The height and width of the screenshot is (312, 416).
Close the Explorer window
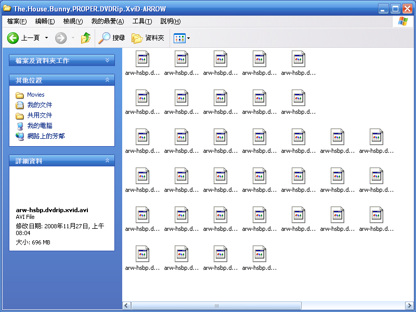coord(408,9)
